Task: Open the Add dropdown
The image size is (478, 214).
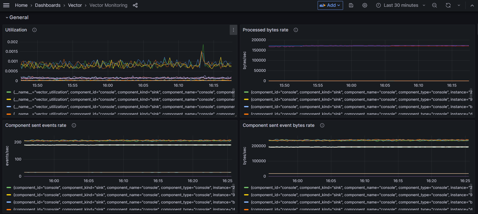Action: click(330, 5)
